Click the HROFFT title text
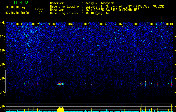The image size is (176, 112). (x=29, y=2)
